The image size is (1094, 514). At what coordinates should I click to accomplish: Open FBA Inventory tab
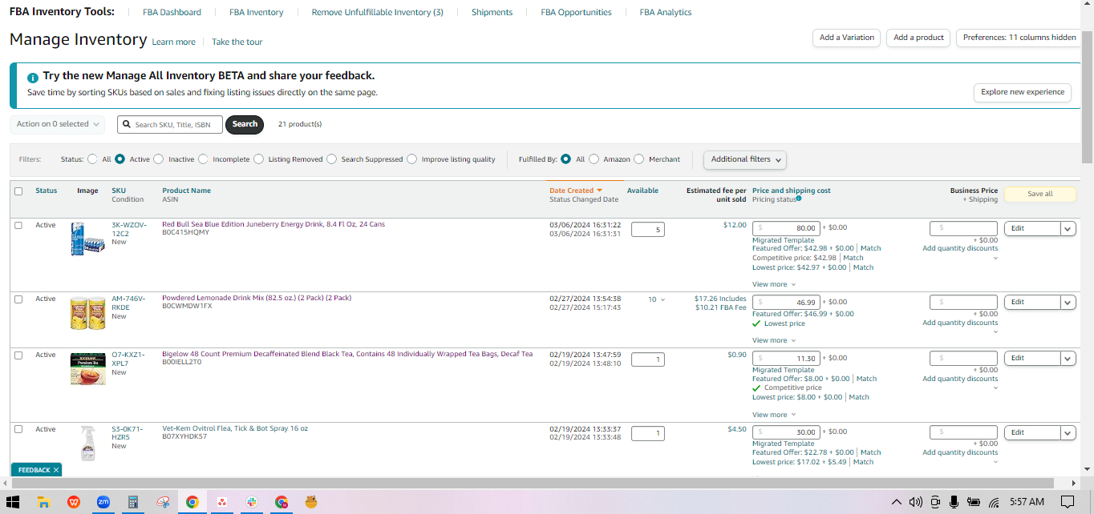256,12
